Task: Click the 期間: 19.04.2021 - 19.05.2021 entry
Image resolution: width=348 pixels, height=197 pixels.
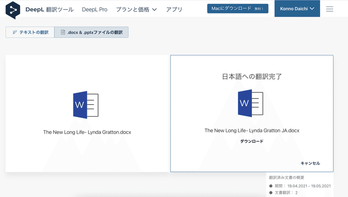Action: [300, 186]
